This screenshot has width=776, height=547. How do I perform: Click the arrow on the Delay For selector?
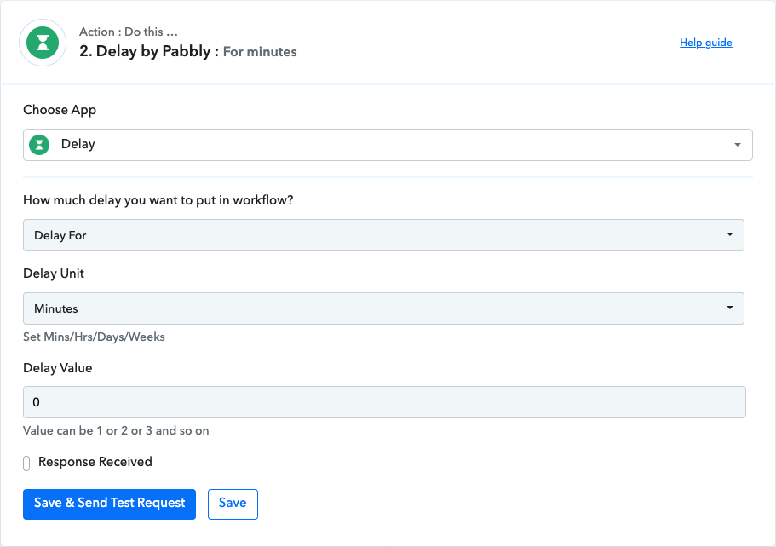pos(729,234)
